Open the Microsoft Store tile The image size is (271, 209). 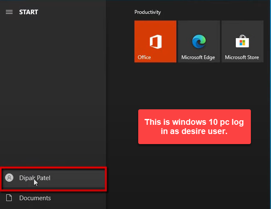coord(243,41)
